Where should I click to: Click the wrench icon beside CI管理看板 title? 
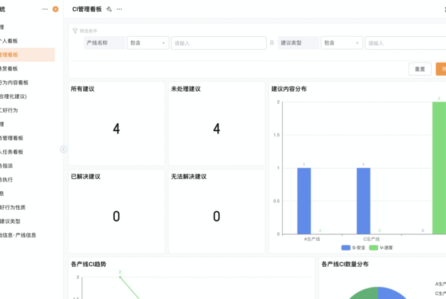[109, 9]
